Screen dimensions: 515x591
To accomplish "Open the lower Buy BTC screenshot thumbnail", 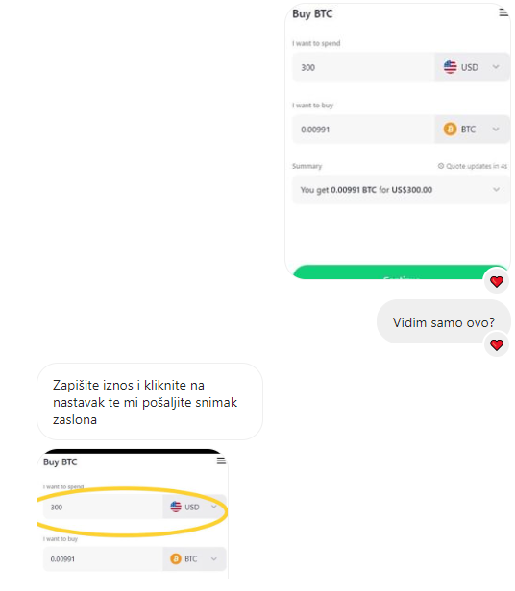I will [133, 513].
